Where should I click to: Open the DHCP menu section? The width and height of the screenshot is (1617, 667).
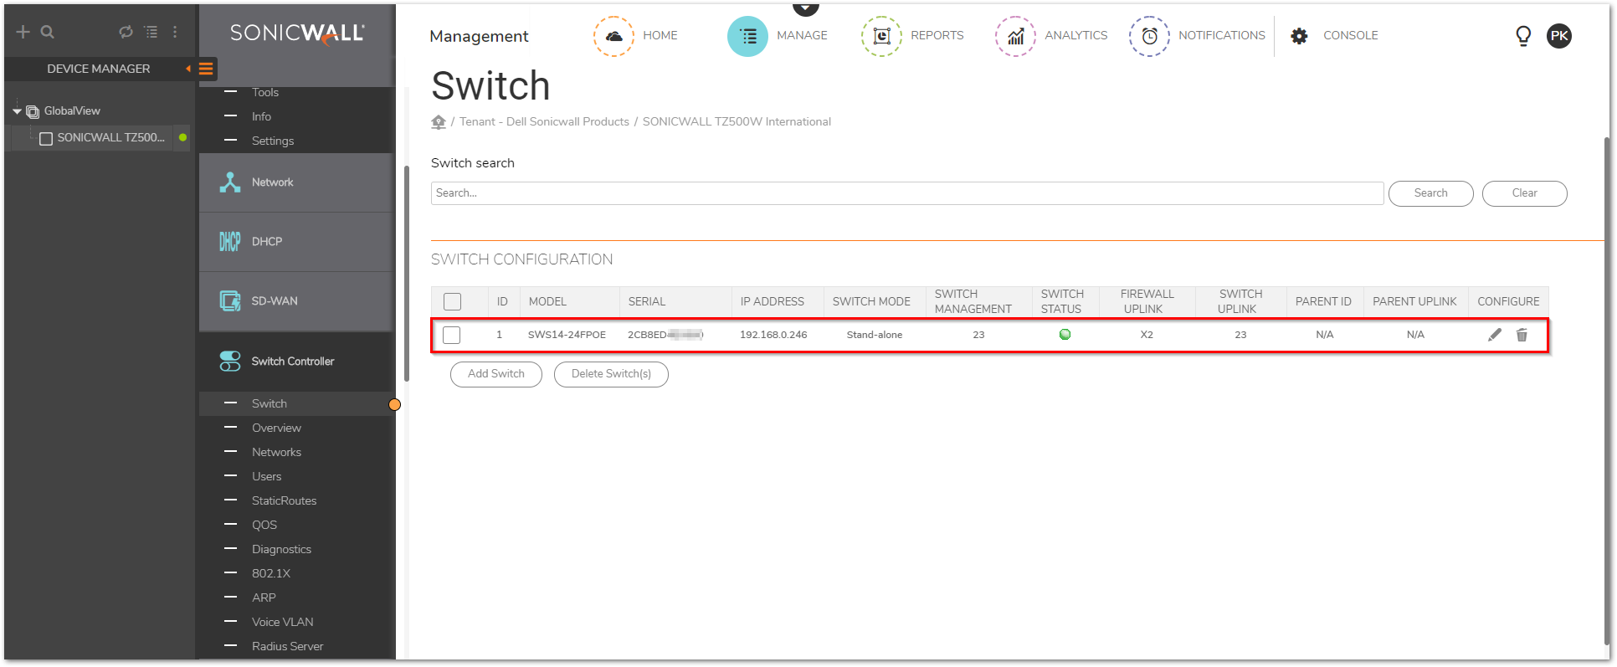296,242
